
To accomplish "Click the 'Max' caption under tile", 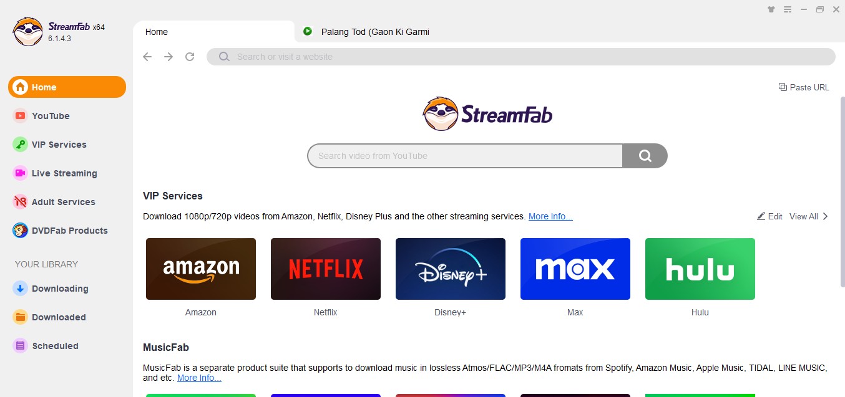I will (575, 312).
